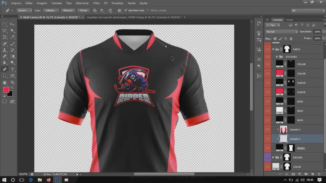Select the History Brush tool

[x=12, y=50]
